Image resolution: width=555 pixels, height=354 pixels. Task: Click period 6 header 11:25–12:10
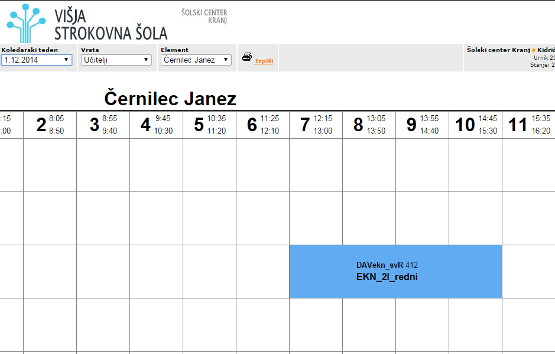262,125
